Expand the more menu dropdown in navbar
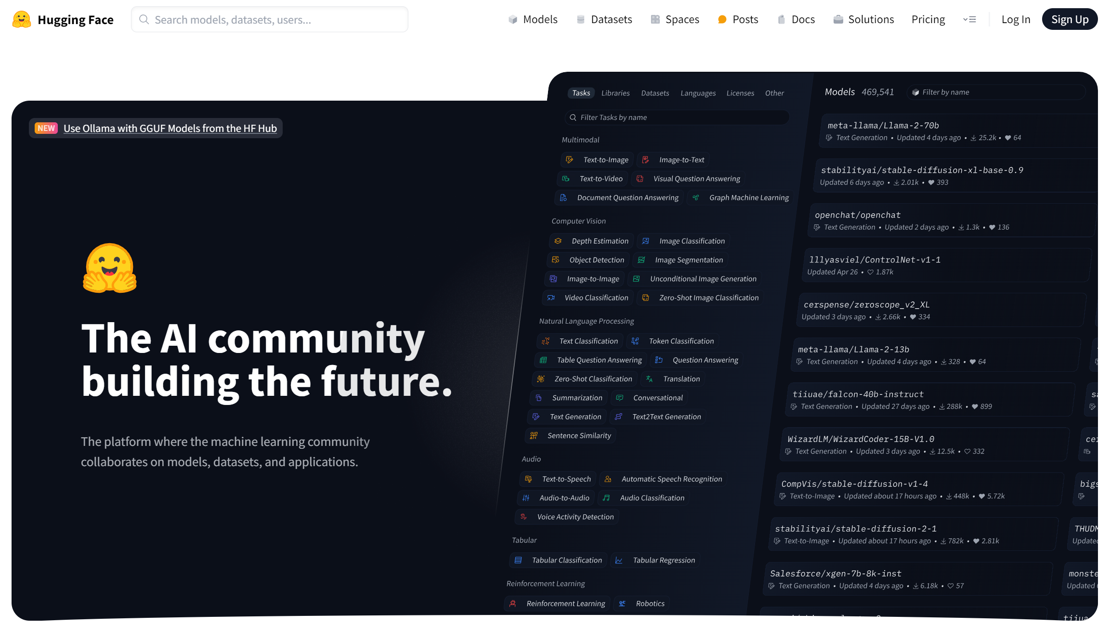 pyautogui.click(x=969, y=19)
